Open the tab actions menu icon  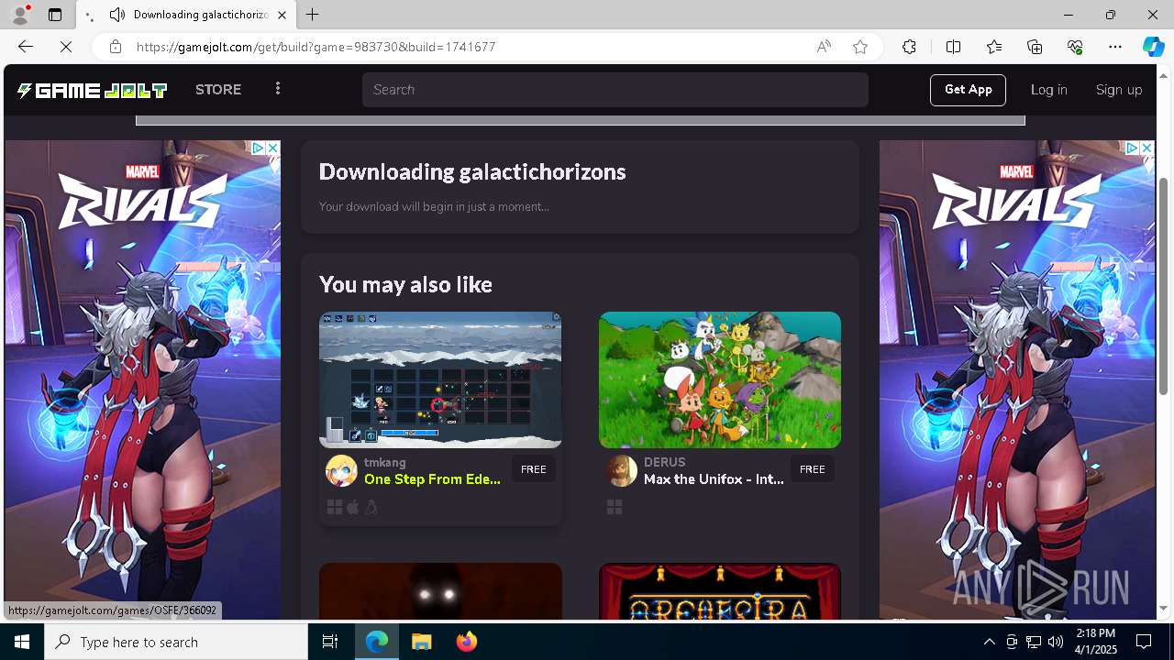click(x=55, y=15)
